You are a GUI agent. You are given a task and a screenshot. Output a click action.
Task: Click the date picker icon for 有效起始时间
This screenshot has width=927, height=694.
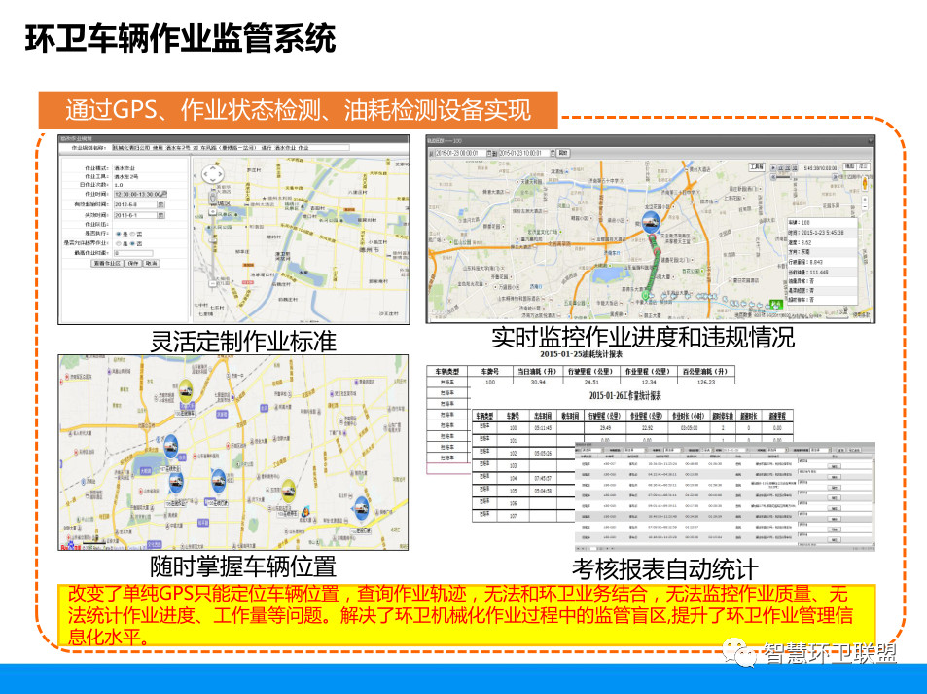[x=160, y=204]
